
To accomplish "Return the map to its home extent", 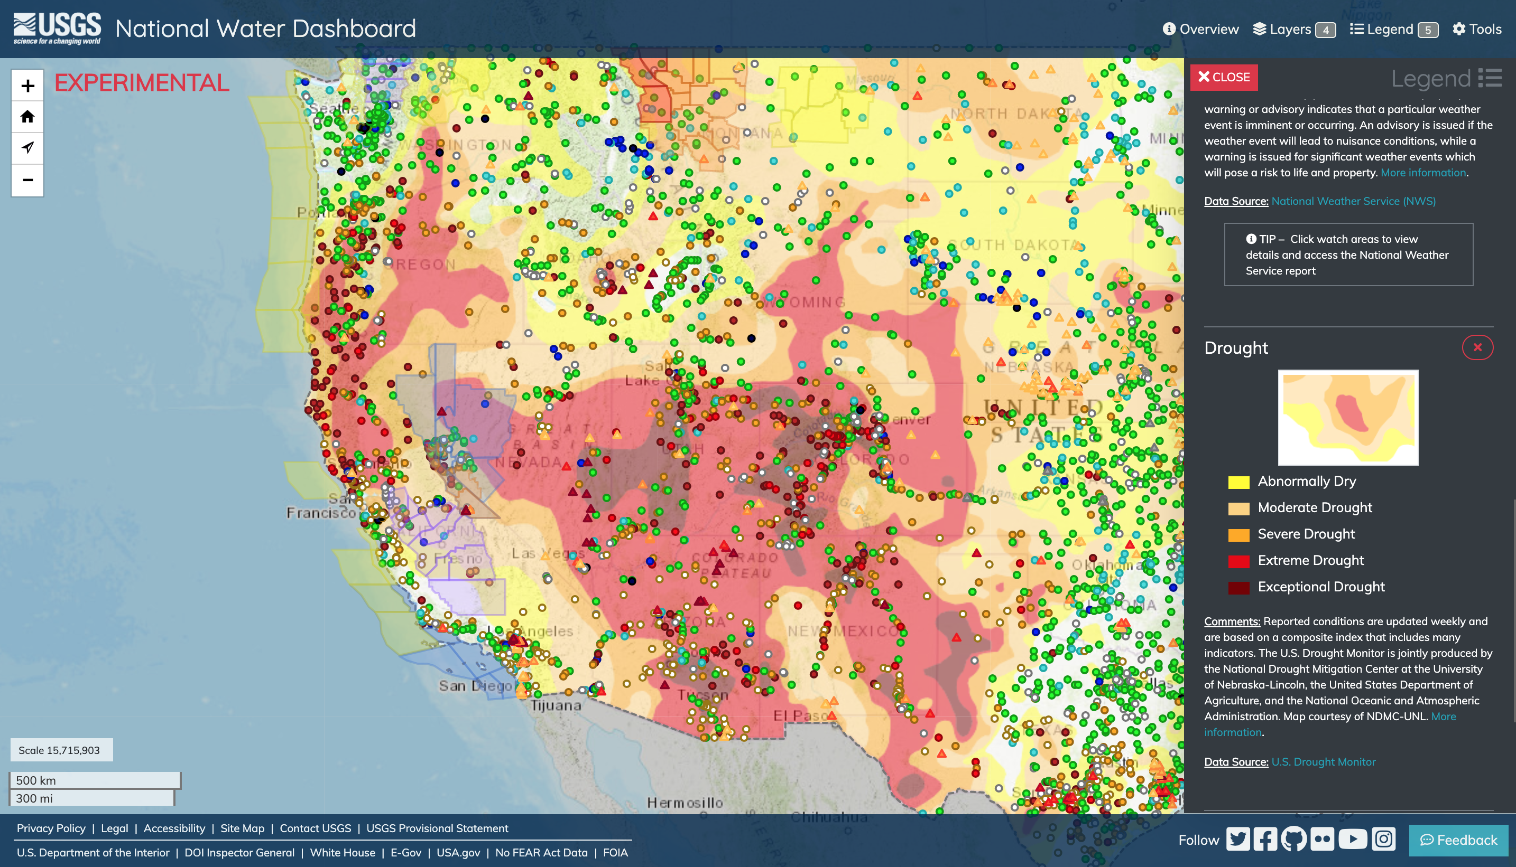I will tap(27, 117).
